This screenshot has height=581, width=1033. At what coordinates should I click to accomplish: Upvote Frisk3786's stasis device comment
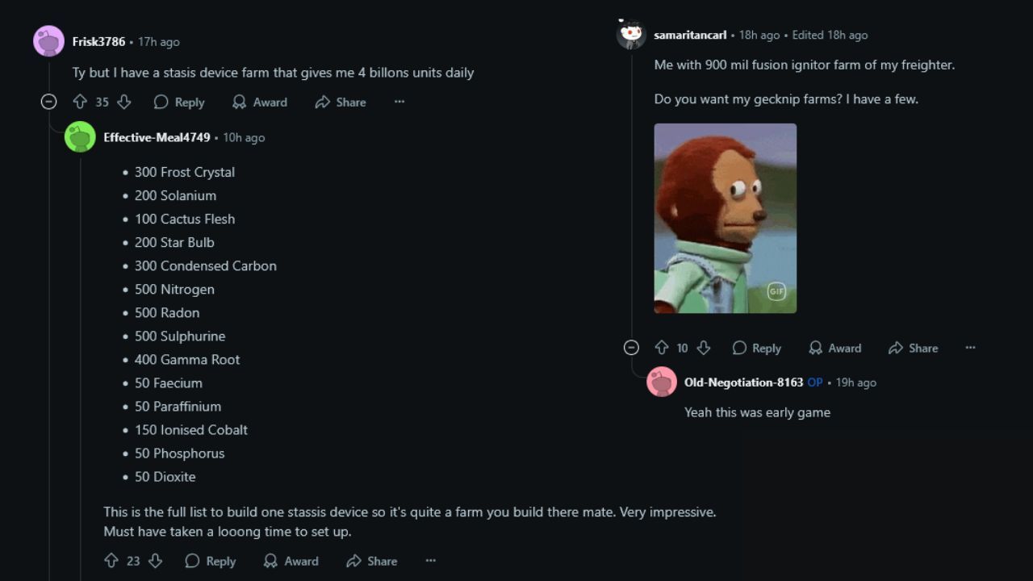click(x=80, y=102)
